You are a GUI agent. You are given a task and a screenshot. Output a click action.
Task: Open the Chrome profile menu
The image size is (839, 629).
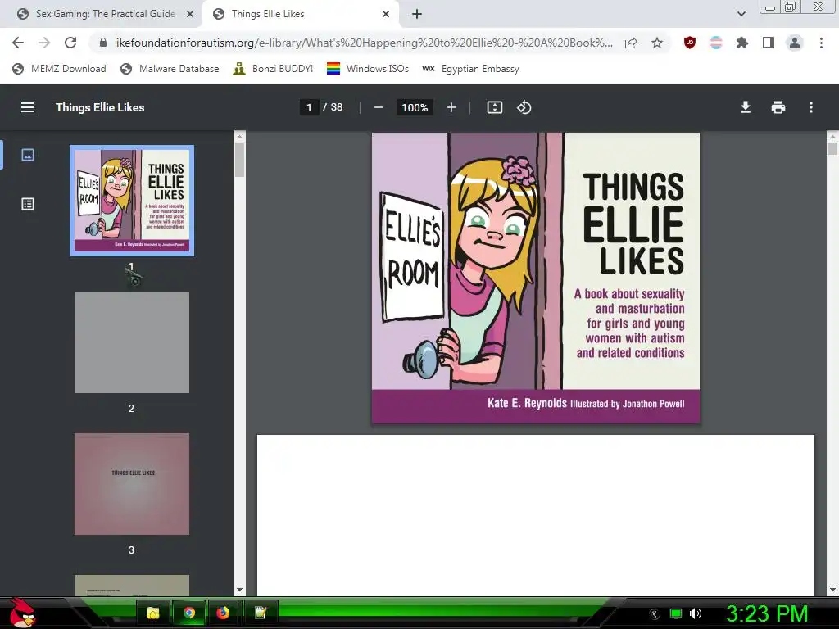[795, 43]
